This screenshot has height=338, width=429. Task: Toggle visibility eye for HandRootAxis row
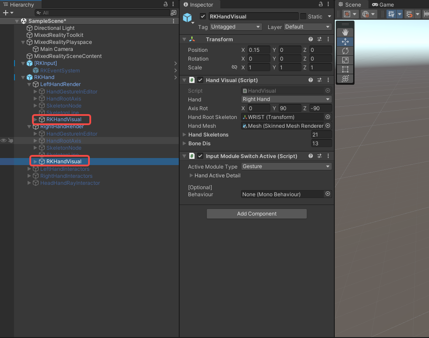click(4, 140)
